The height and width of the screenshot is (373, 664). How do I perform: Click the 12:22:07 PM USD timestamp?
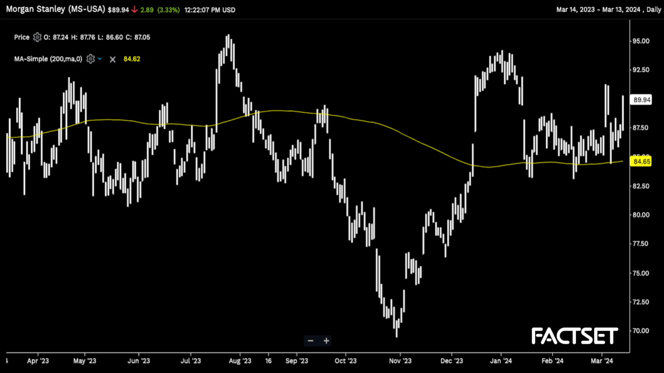pyautogui.click(x=210, y=10)
